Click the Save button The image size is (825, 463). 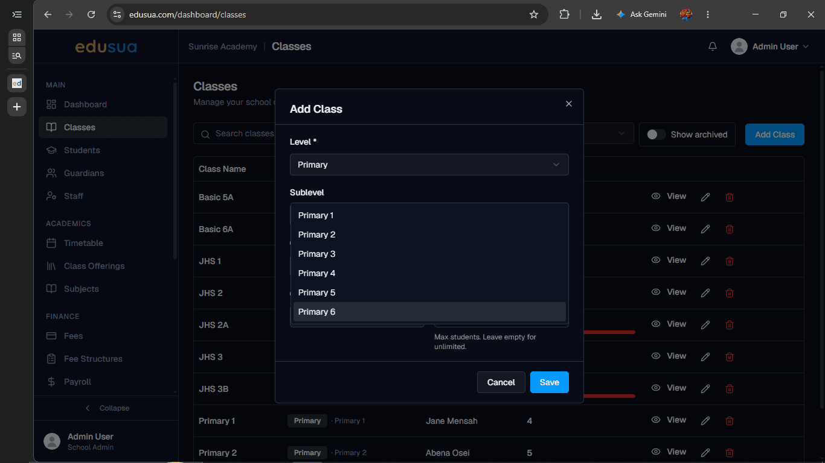point(550,382)
